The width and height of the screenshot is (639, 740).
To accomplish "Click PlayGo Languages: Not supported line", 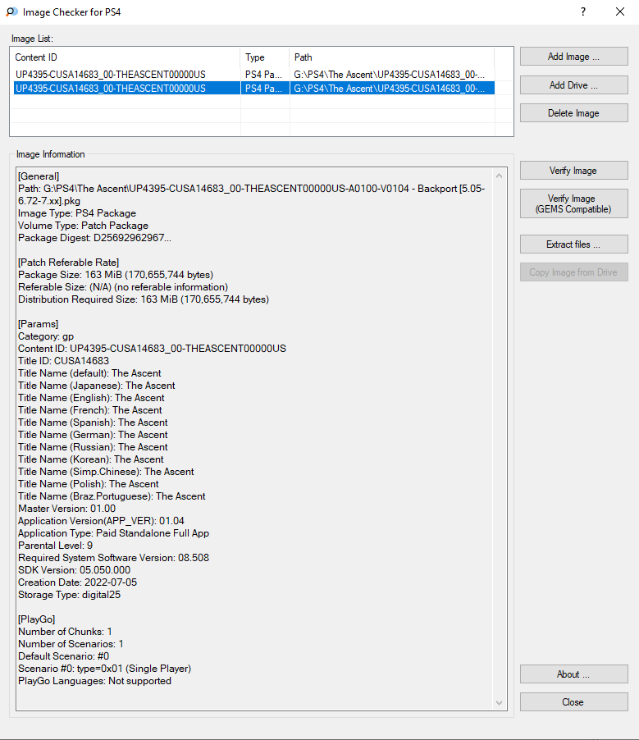I will (x=94, y=681).
